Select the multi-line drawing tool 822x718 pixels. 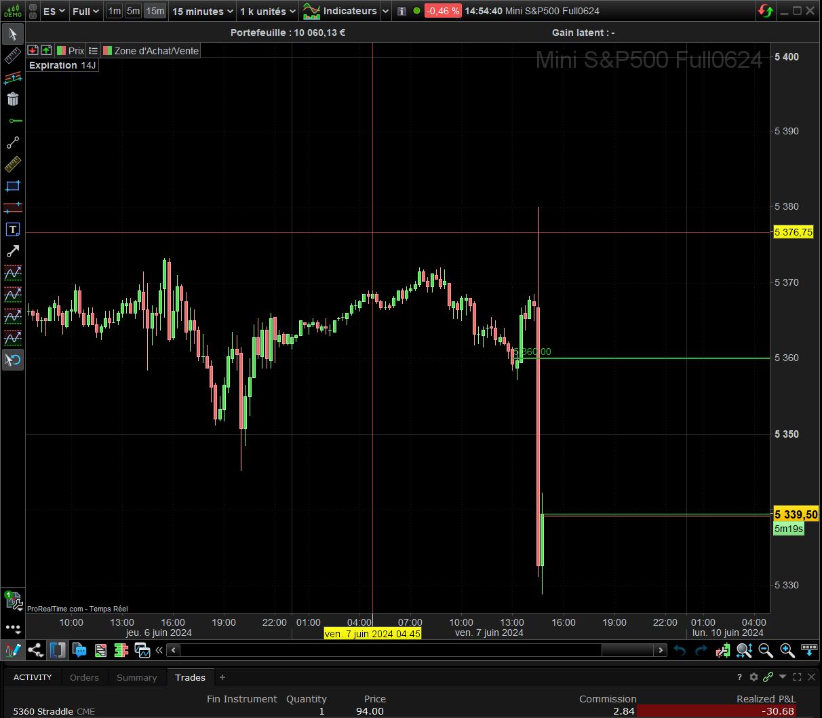coord(13,78)
